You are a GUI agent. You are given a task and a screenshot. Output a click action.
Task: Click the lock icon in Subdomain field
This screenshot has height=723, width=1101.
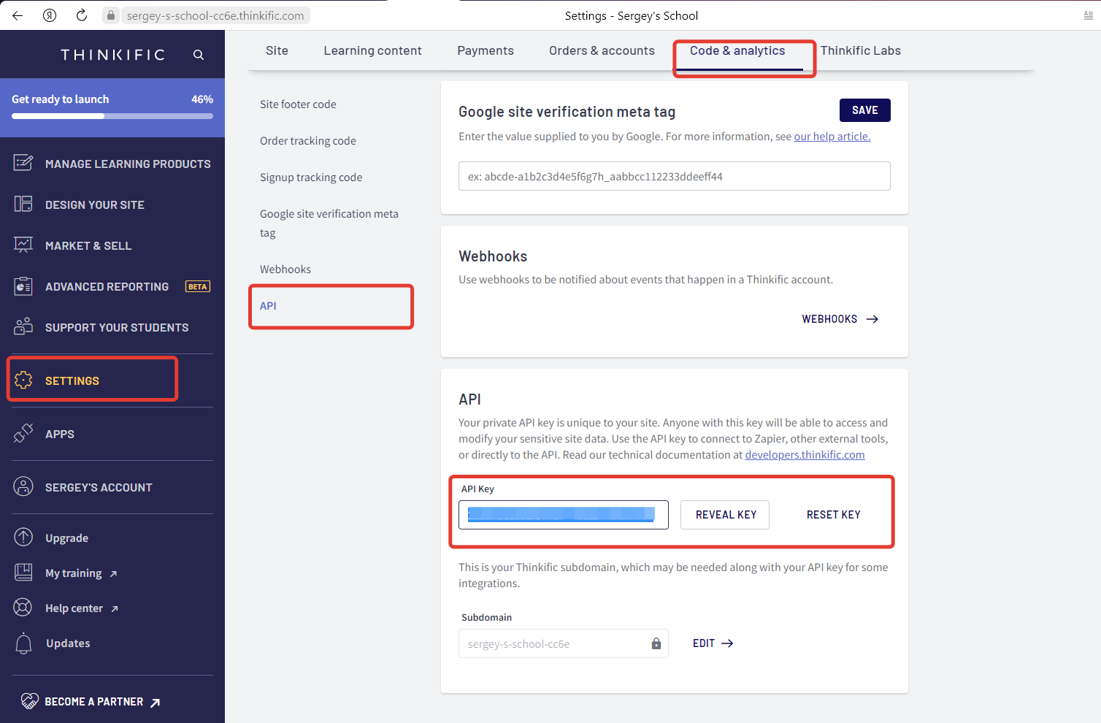click(656, 643)
